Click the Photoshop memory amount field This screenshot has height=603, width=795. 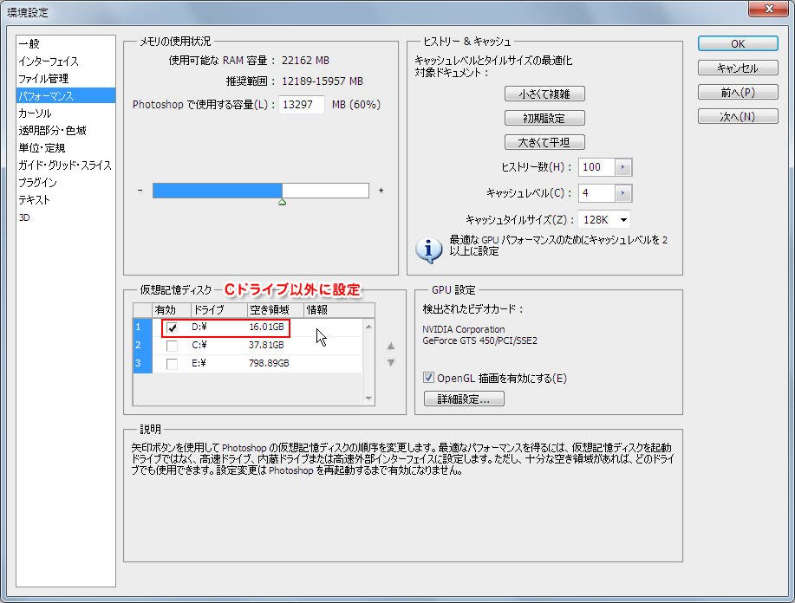point(301,104)
